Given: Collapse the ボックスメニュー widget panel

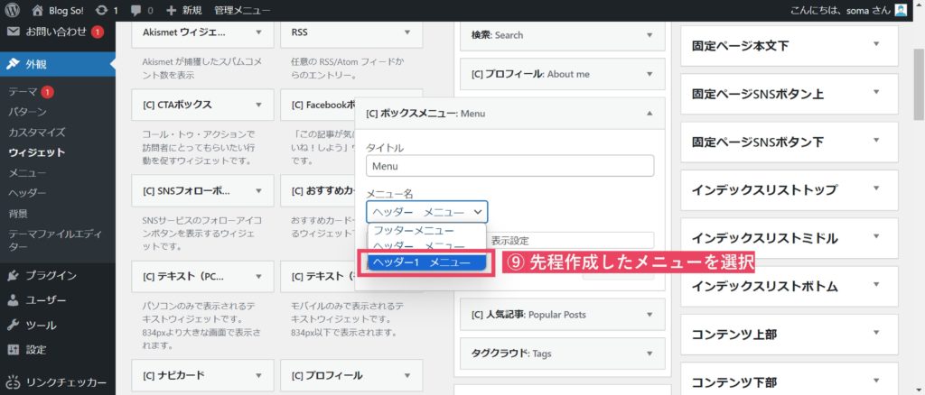Looking at the screenshot, I should pyautogui.click(x=649, y=114).
